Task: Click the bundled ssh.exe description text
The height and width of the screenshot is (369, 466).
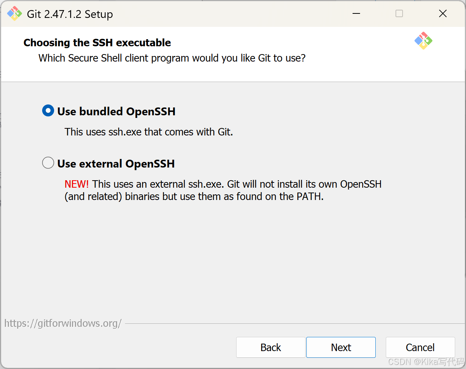Action: [x=148, y=132]
